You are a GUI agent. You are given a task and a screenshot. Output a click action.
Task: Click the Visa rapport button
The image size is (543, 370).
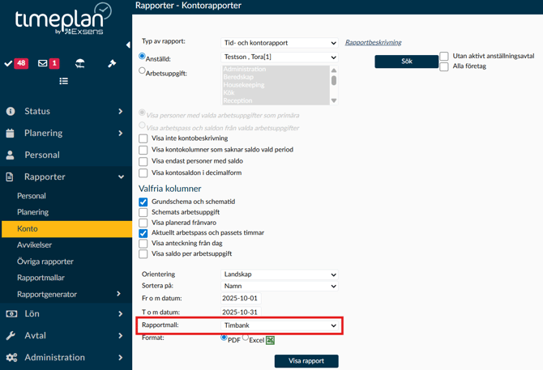pos(306,361)
